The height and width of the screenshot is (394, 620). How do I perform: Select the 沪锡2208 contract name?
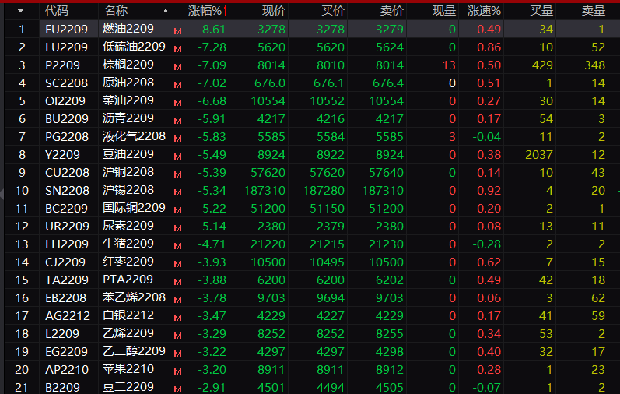pyautogui.click(x=128, y=191)
